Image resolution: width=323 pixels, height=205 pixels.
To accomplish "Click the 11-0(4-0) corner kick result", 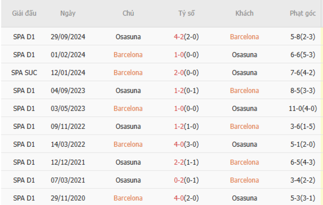I will [x=302, y=108].
